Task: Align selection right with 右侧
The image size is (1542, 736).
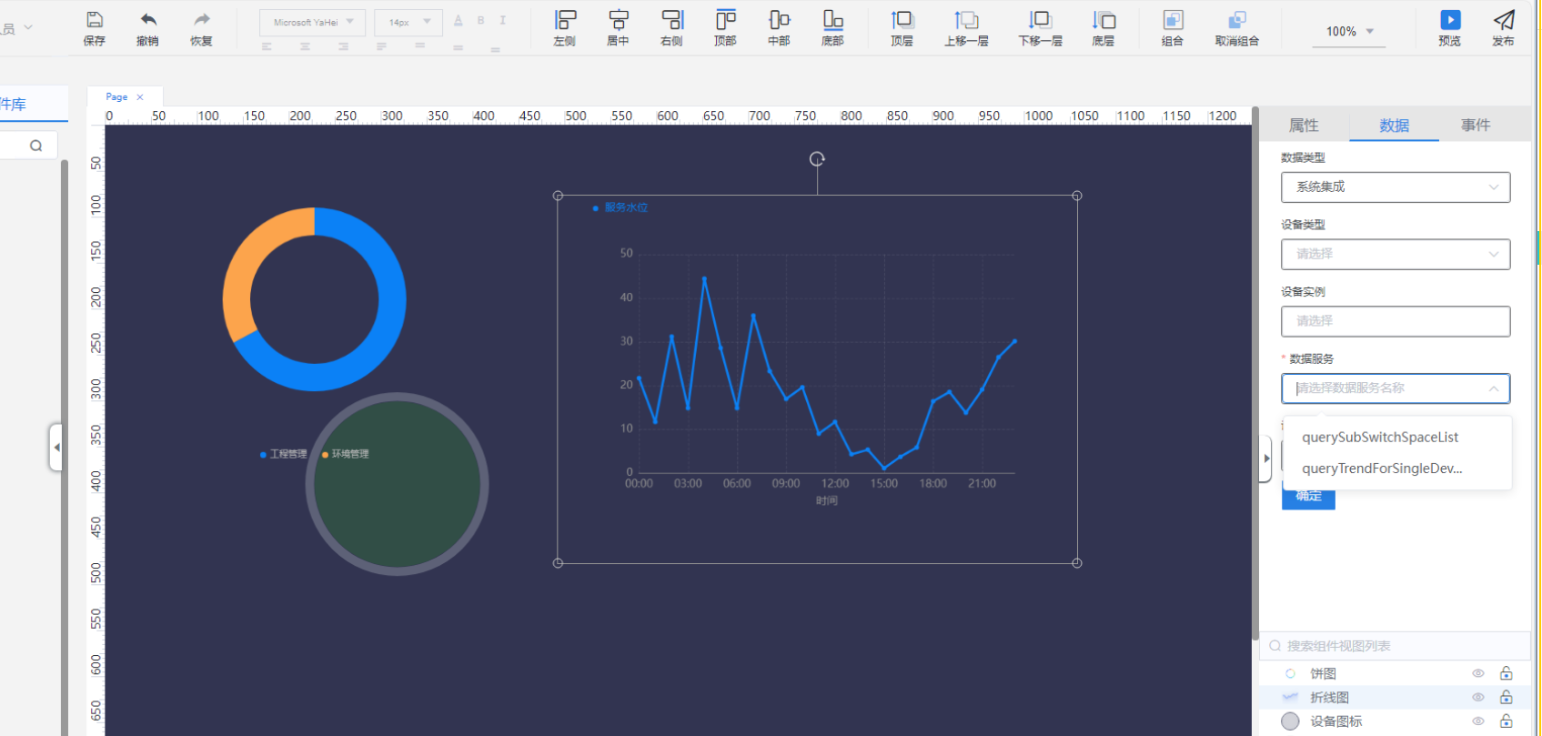Action: [x=671, y=28]
